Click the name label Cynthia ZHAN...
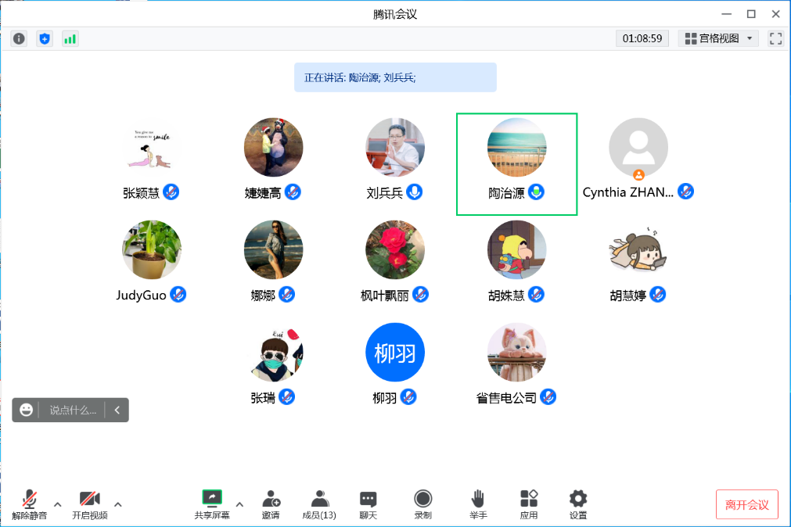The image size is (791, 527). tap(628, 192)
